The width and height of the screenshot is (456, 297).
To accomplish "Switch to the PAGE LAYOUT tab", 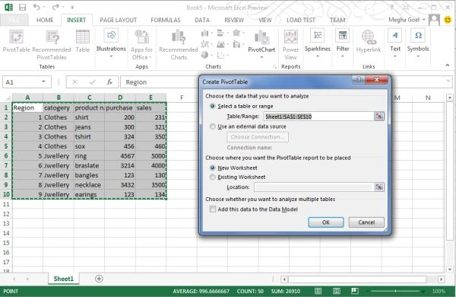I will click(x=118, y=20).
